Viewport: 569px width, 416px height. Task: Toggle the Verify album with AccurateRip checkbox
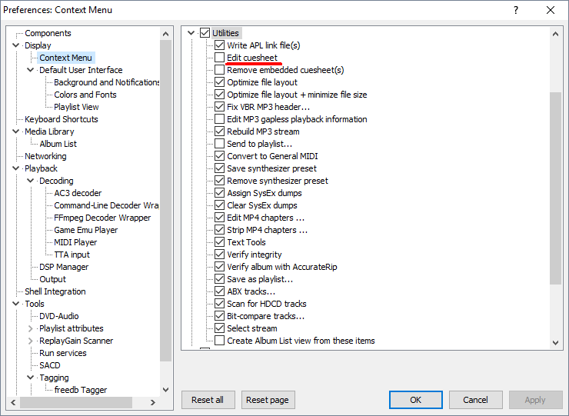220,267
